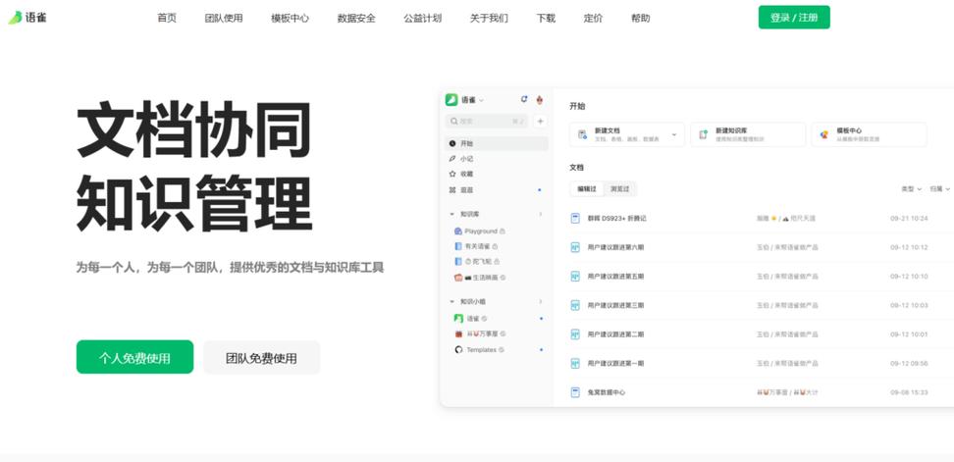Open 逛逛 explore icon in sidebar
This screenshot has height=462, width=954.
click(452, 190)
